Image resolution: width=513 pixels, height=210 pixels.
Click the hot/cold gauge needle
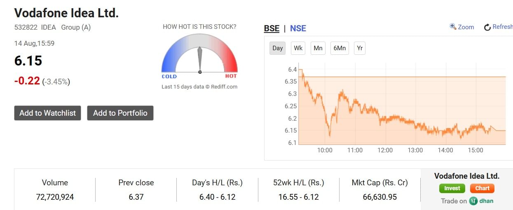pyautogui.click(x=200, y=60)
